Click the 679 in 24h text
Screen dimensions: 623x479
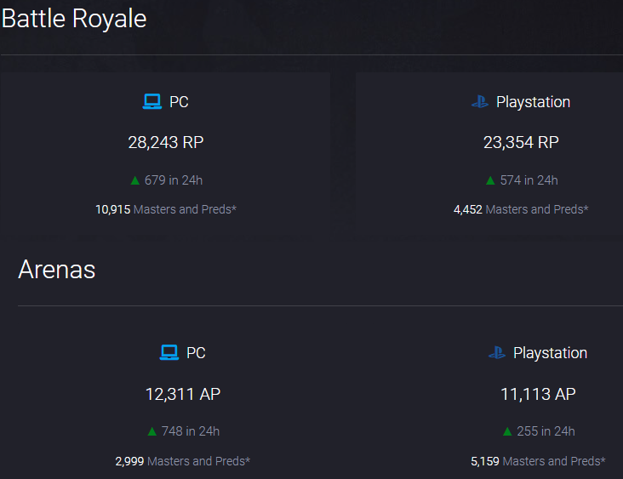[x=174, y=180]
